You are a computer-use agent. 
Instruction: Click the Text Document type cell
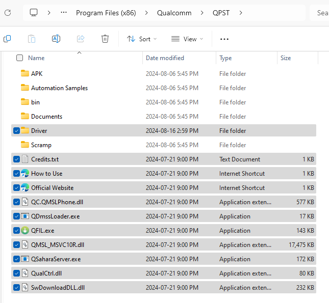click(x=240, y=159)
